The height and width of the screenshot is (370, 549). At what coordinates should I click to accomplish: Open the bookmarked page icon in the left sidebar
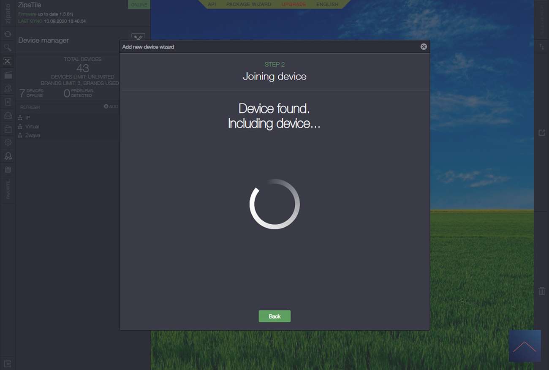coord(8,102)
